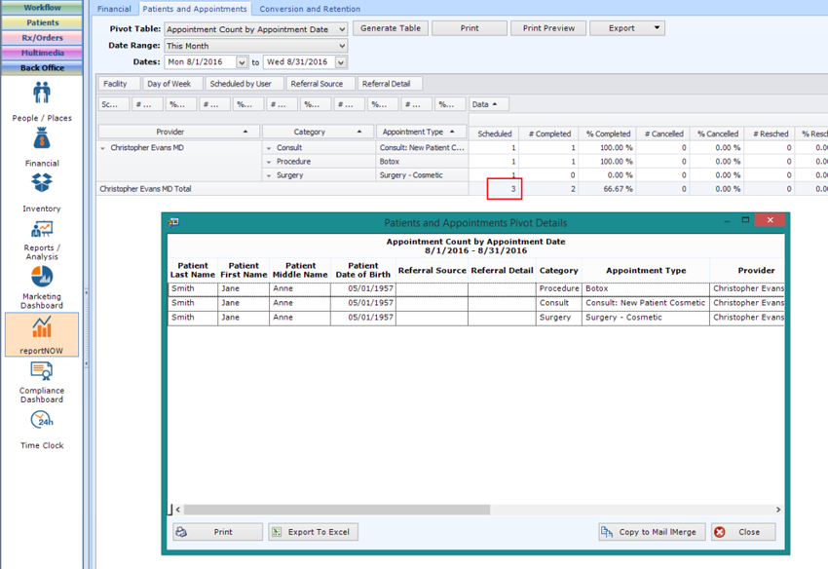Open the Time Clock
Viewport: 828px width, 569px height.
pos(42,429)
